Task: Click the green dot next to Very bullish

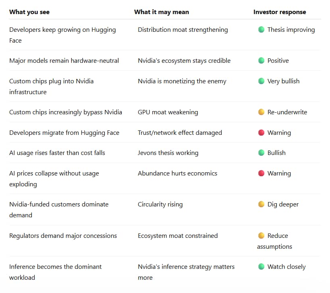Action: [x=261, y=81]
